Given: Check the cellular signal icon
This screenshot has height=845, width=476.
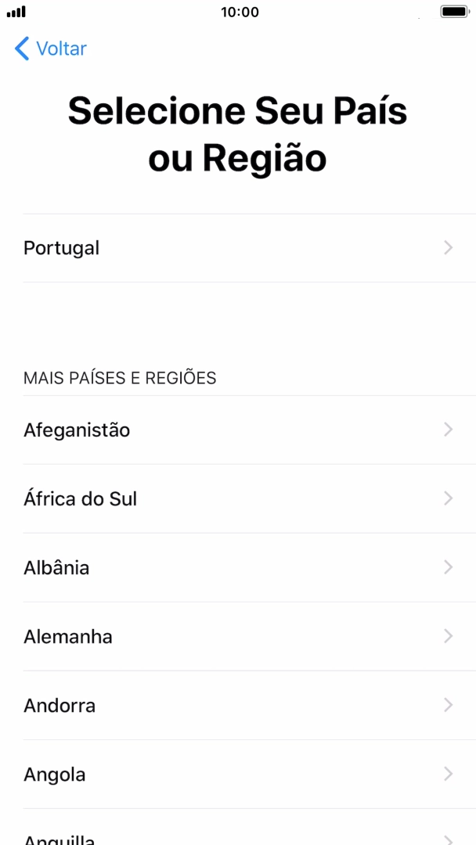Looking at the screenshot, I should pos(17,12).
